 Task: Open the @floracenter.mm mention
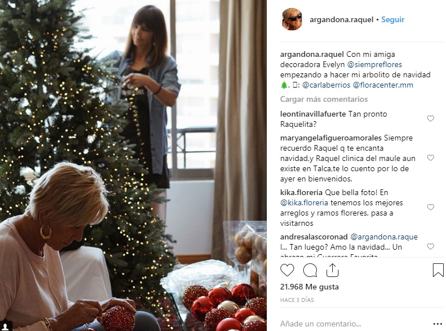pyautogui.click(x=383, y=85)
